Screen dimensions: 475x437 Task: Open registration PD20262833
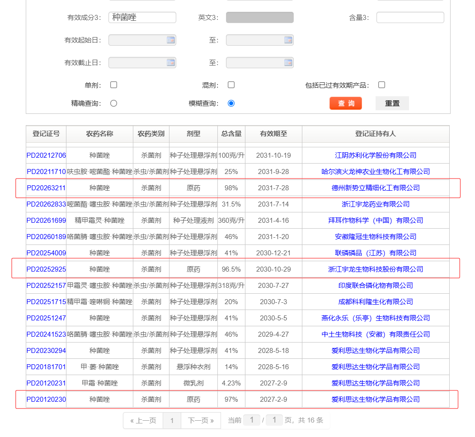click(46, 204)
